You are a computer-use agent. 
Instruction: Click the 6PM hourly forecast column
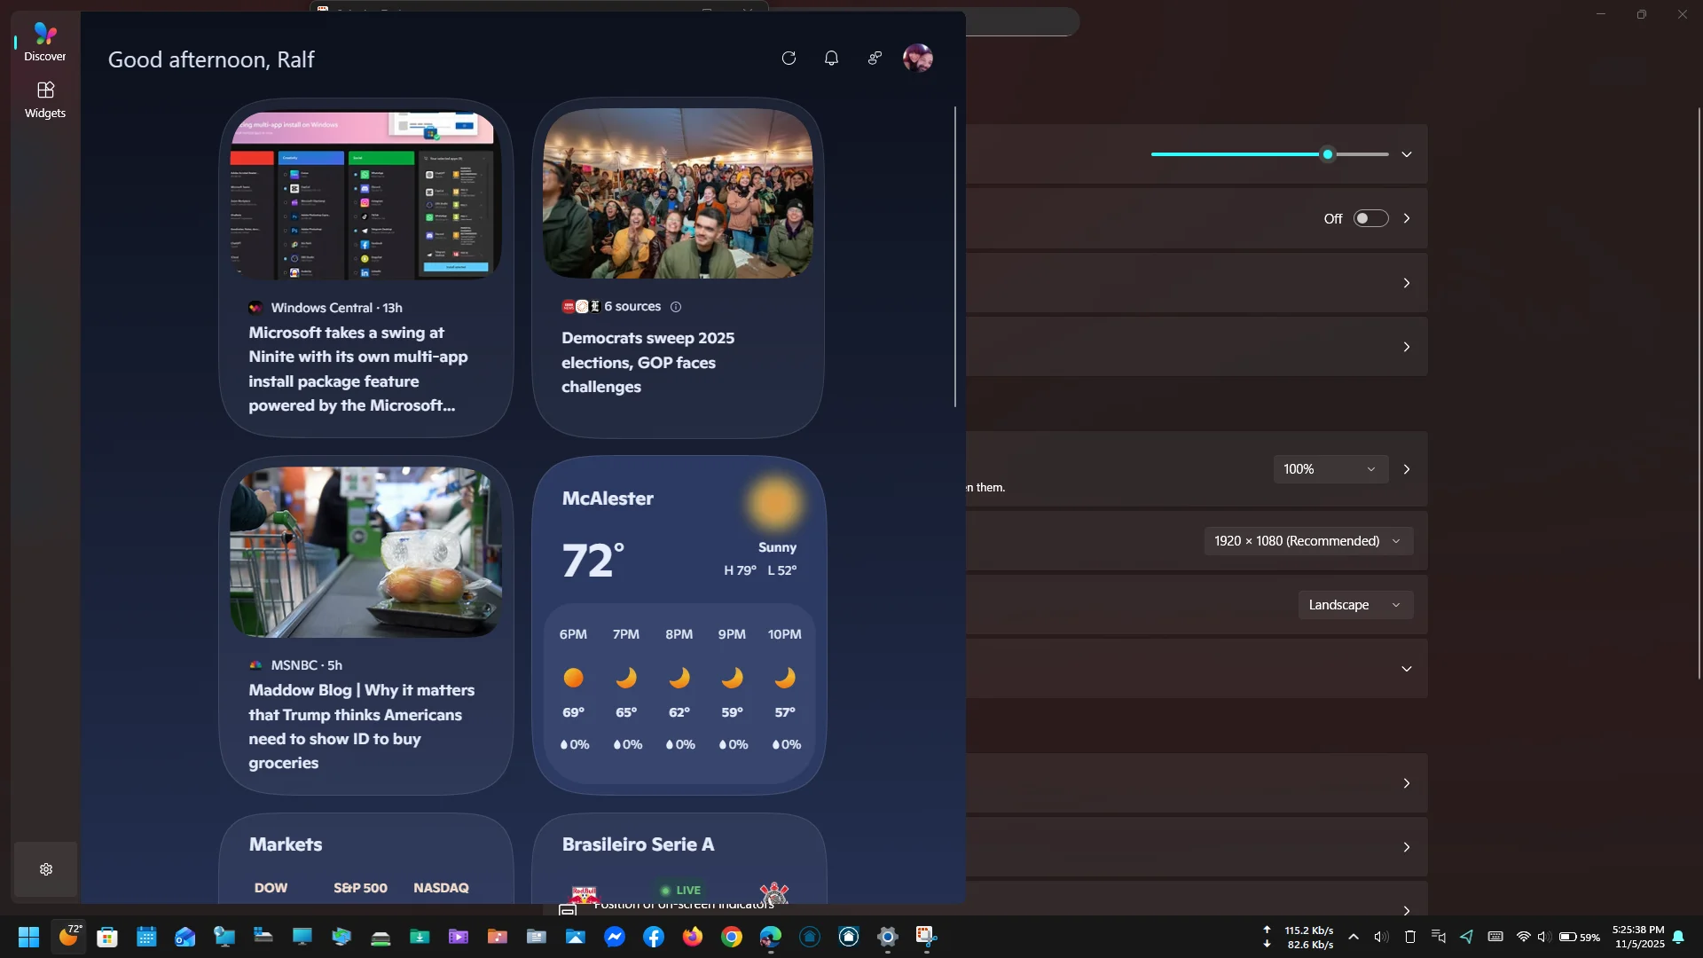573,689
